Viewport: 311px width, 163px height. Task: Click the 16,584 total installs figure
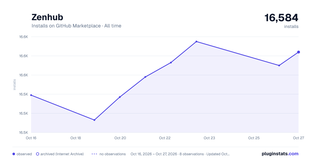281,18
